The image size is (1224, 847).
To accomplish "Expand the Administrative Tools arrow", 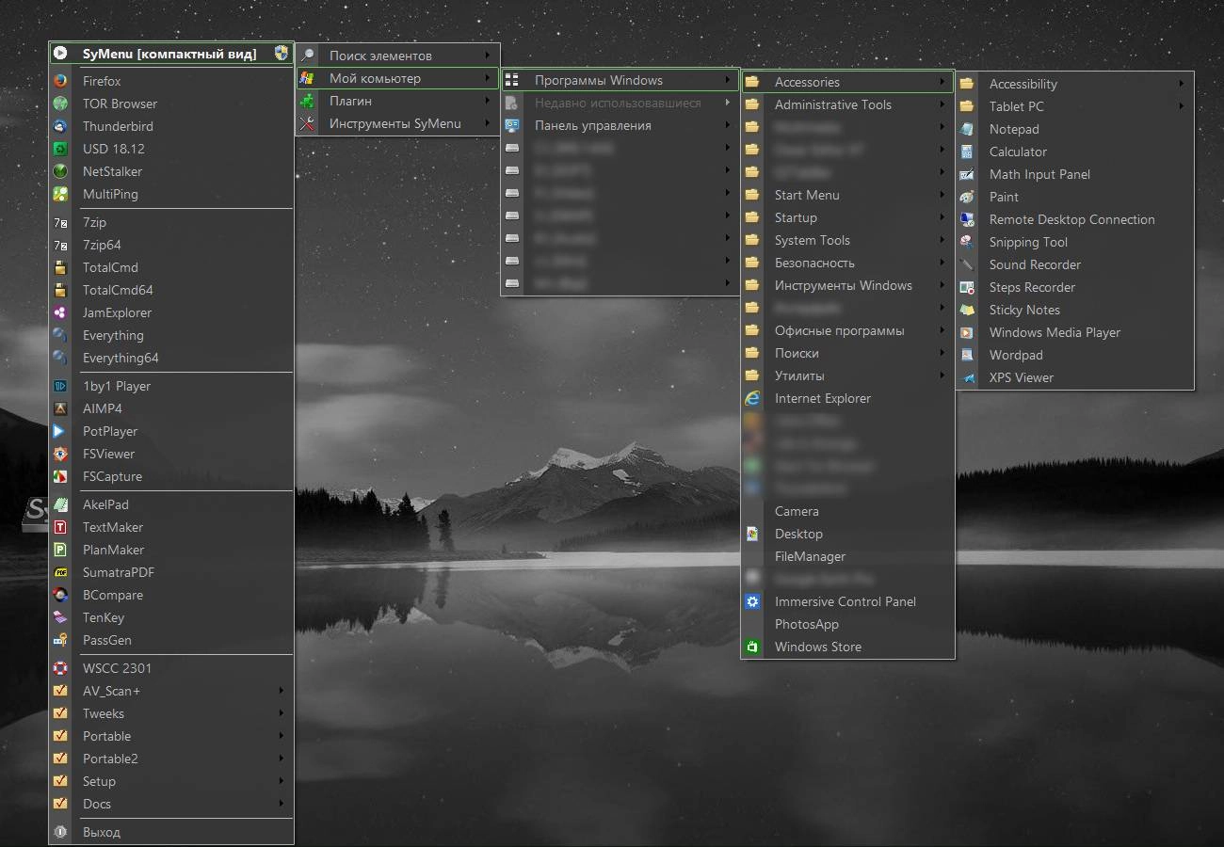I will (942, 104).
